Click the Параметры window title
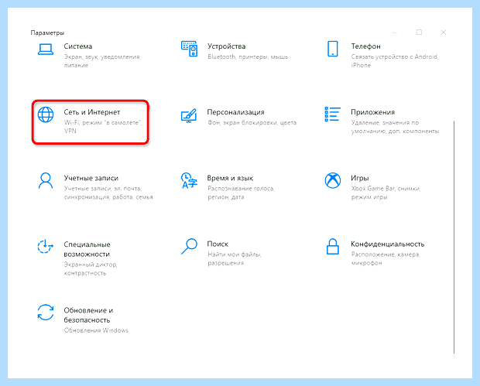Viewport: 480px width, 386px height. tap(47, 32)
